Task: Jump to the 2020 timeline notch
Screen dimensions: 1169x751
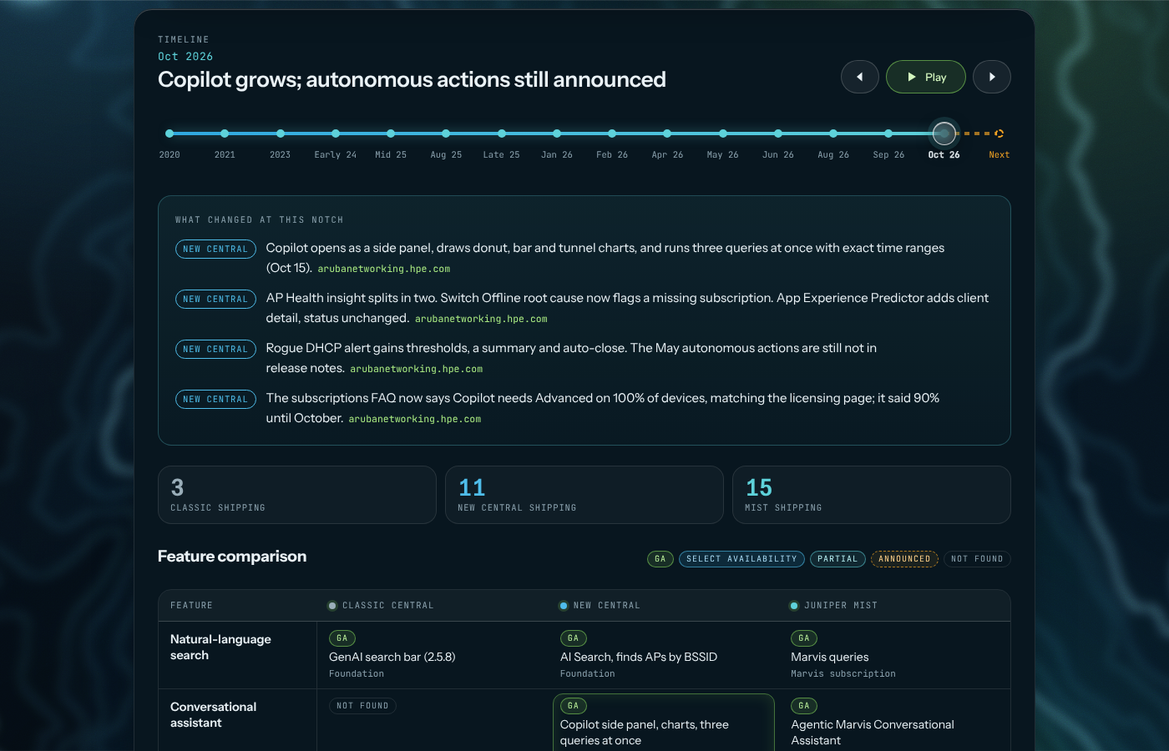Action: [x=170, y=134]
